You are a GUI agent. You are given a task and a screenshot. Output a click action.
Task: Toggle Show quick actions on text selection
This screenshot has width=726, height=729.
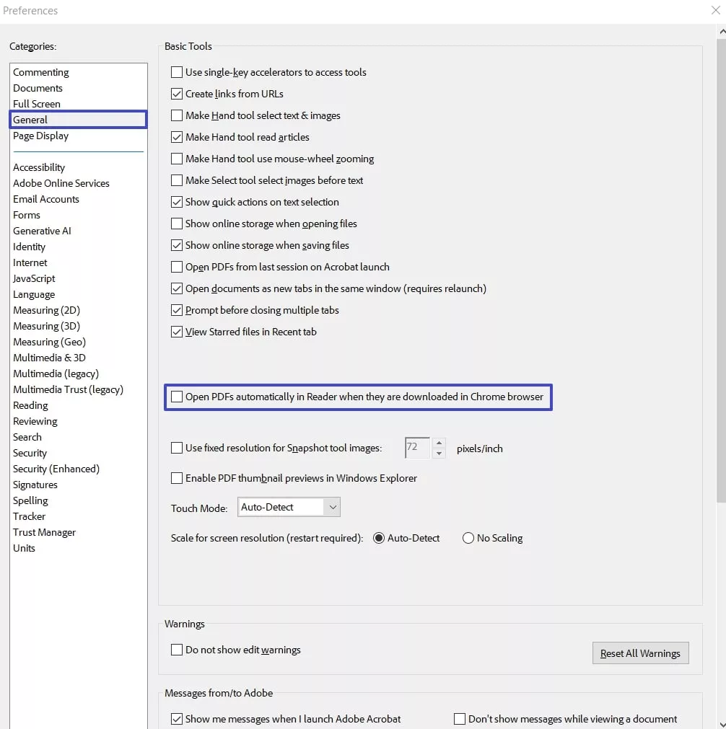pyautogui.click(x=176, y=202)
